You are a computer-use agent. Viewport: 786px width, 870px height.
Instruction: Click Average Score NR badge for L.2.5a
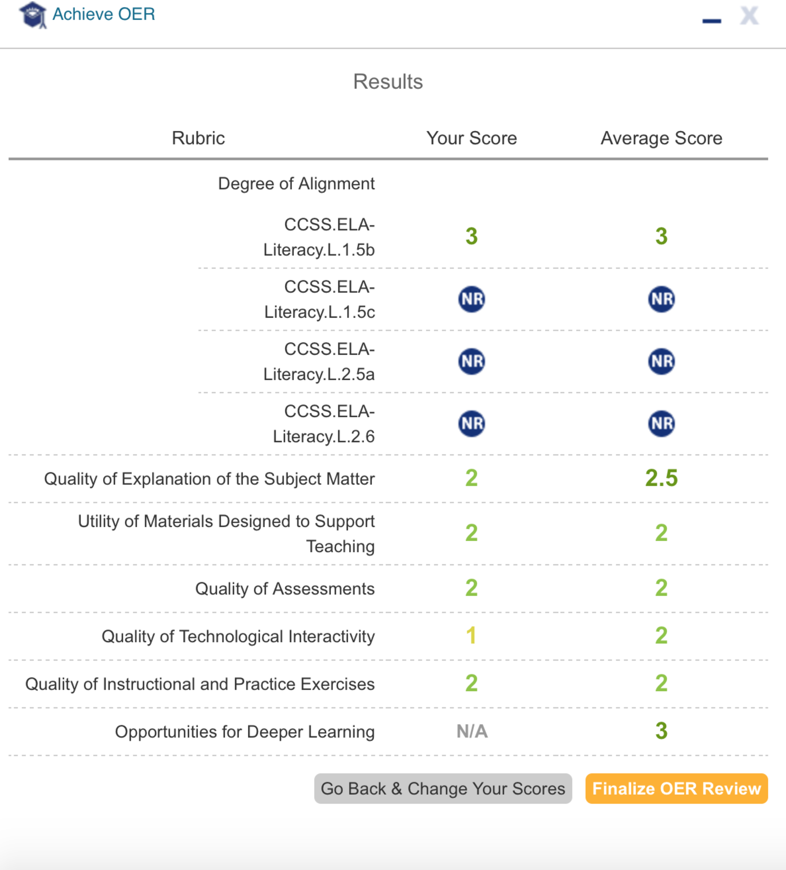coord(661,361)
